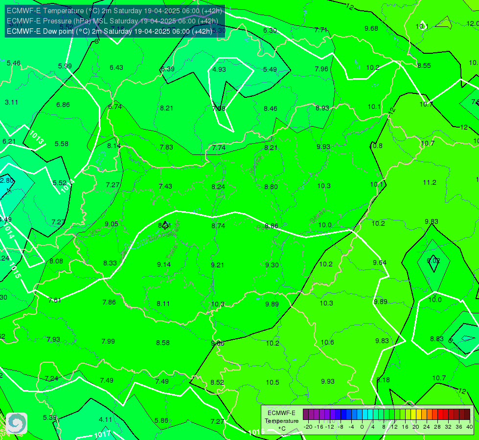
Task: Click the '1015' isobar label
Action: 15,270
